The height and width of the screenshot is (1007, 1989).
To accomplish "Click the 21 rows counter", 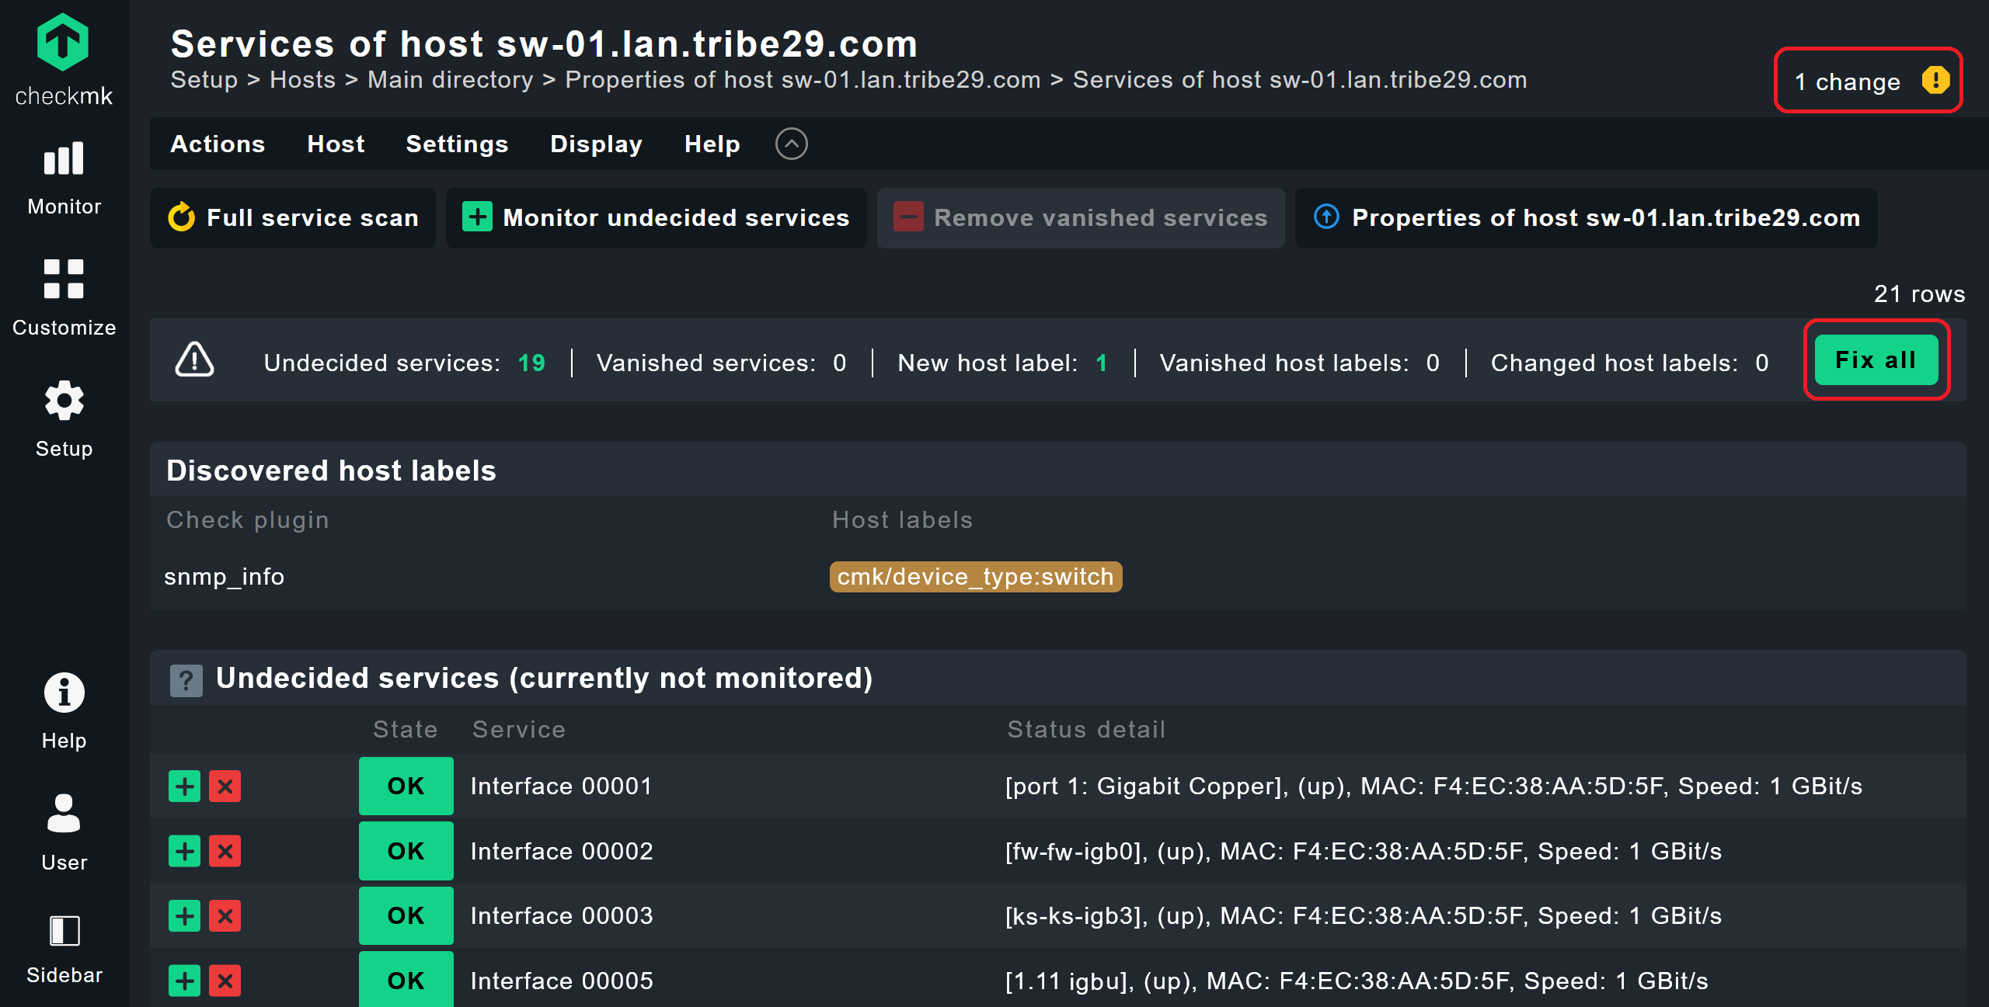I will [1919, 293].
